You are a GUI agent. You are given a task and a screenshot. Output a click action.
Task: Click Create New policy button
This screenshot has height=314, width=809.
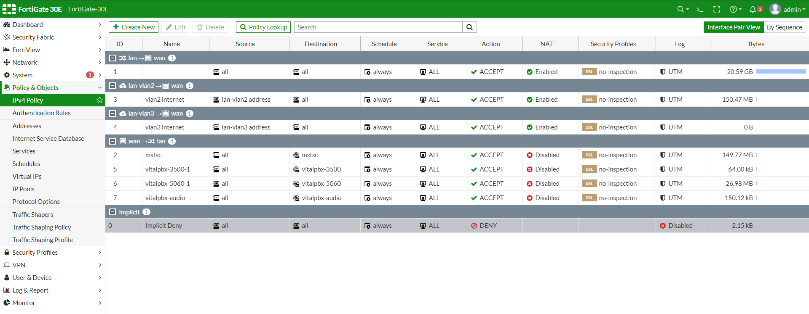pyautogui.click(x=134, y=27)
